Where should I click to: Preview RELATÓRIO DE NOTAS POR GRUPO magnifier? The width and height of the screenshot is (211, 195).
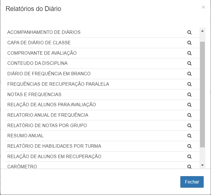189,125
